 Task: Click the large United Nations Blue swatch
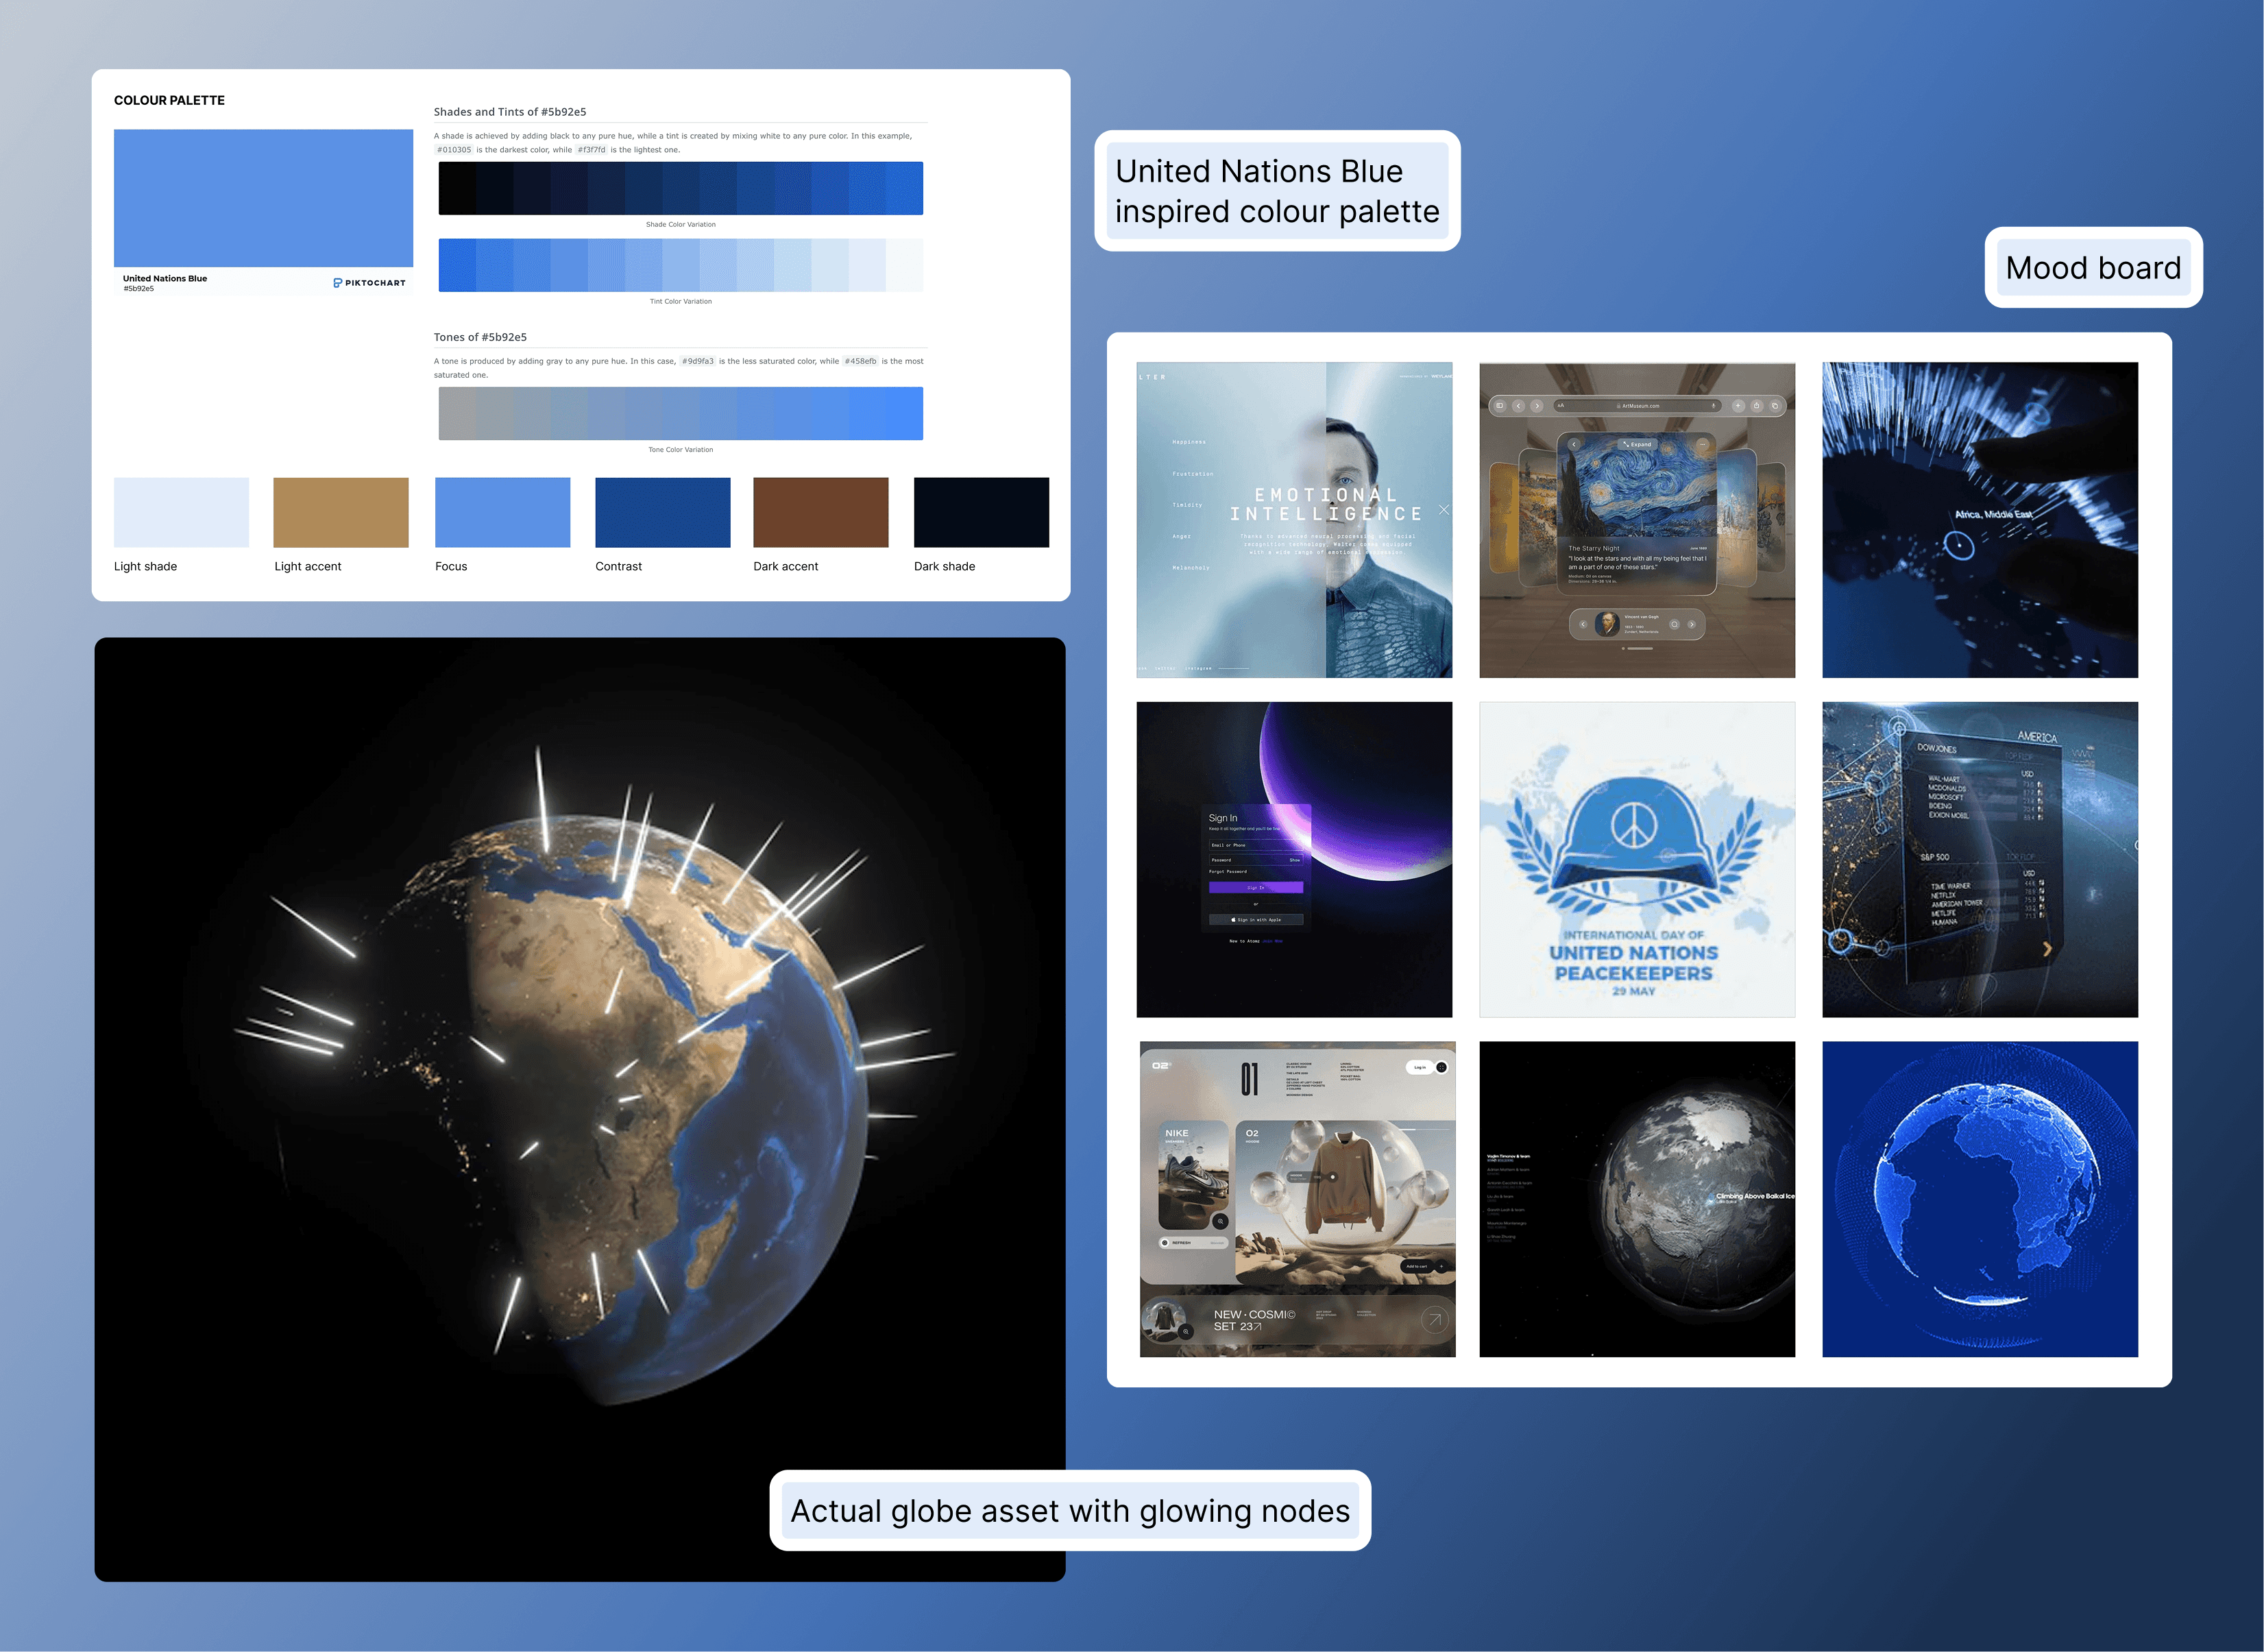263,198
